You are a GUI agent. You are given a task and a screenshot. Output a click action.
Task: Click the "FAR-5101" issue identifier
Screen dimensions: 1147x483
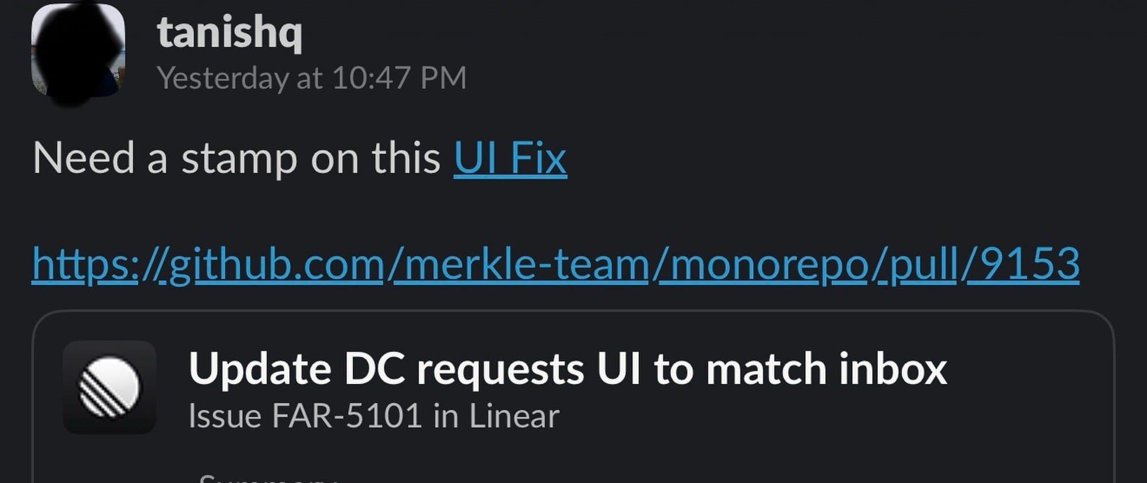point(347,416)
